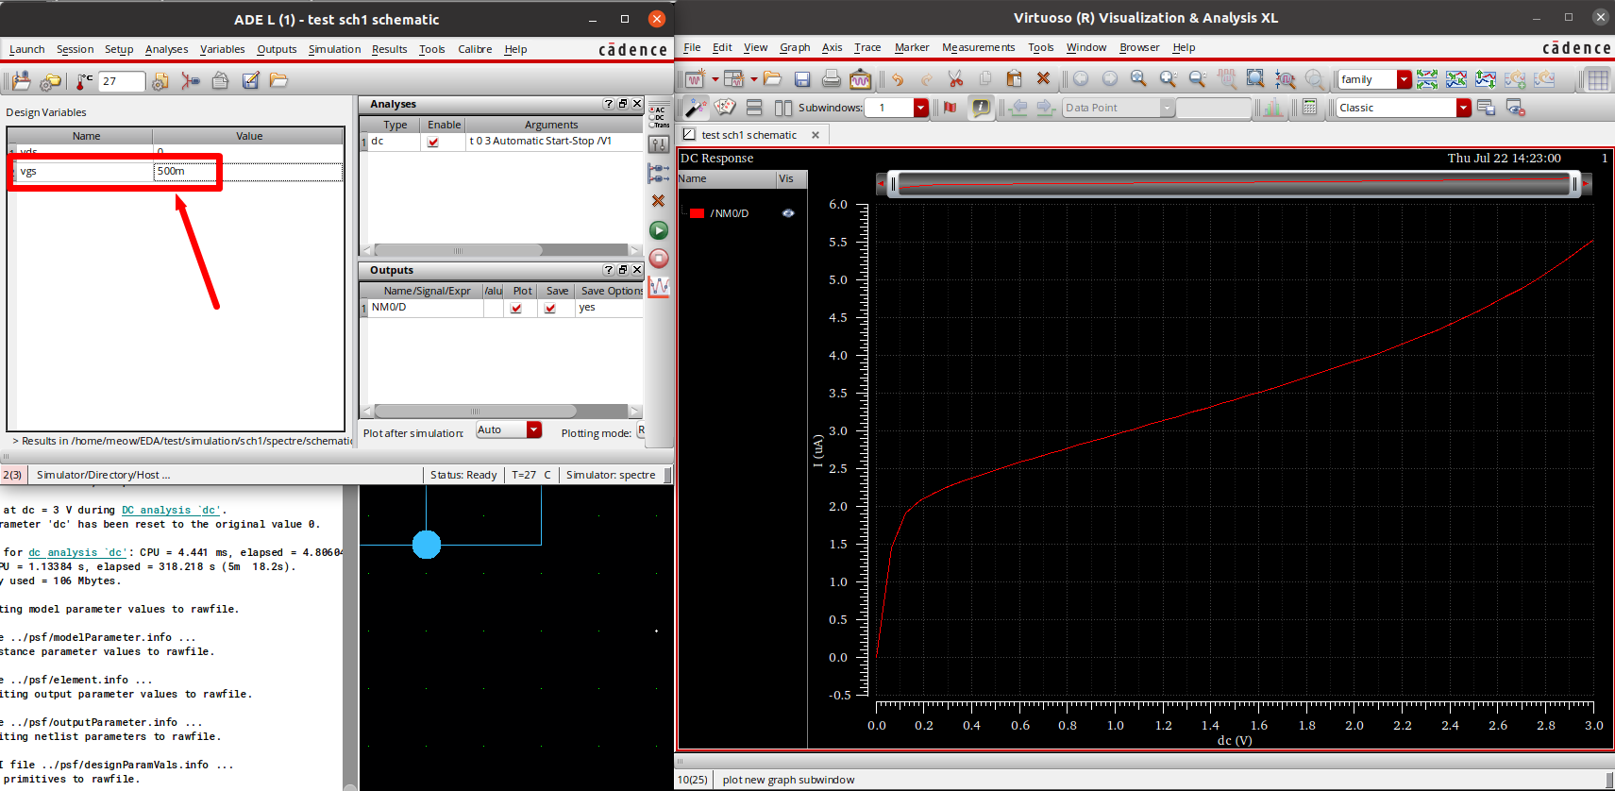Click the vgs value cell 500m
Viewport: 1615px width, 791px height.
tap(247, 172)
